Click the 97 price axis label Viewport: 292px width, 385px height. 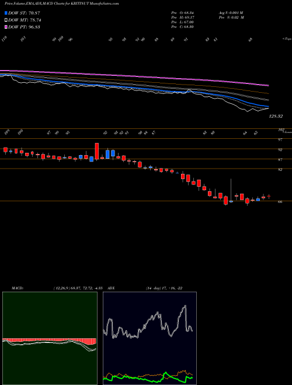(x=280, y=140)
